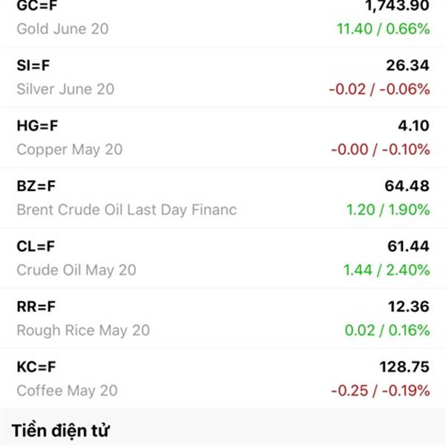Select the Brent price 64.48
Viewport: 446px width, 446px height.
(407, 187)
